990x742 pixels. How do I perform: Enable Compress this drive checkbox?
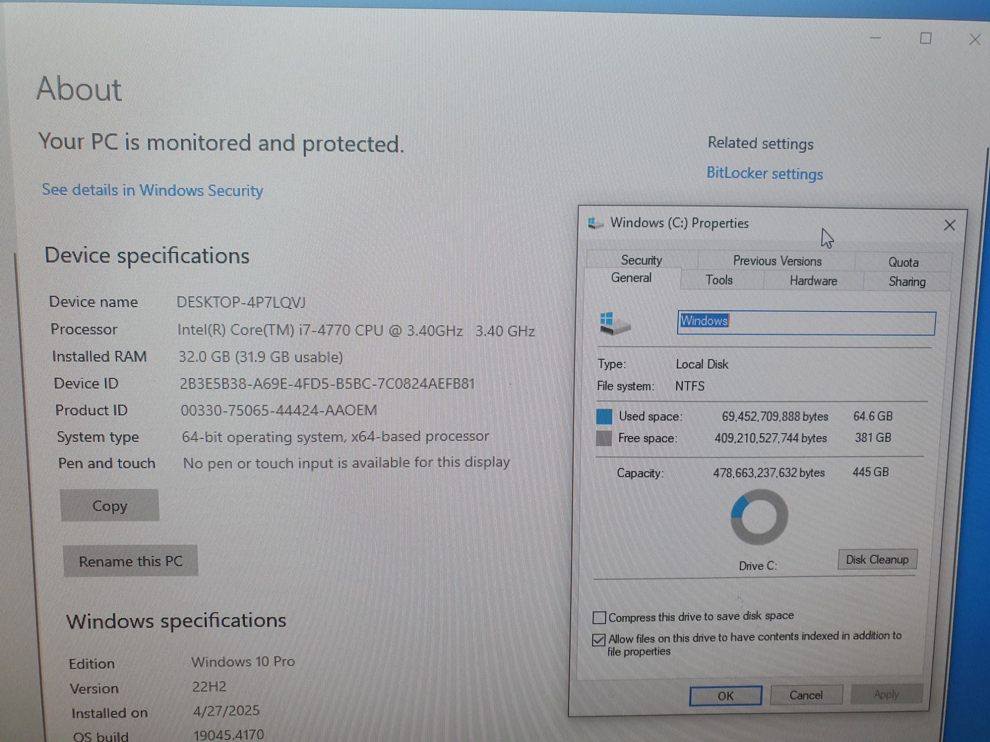click(599, 618)
